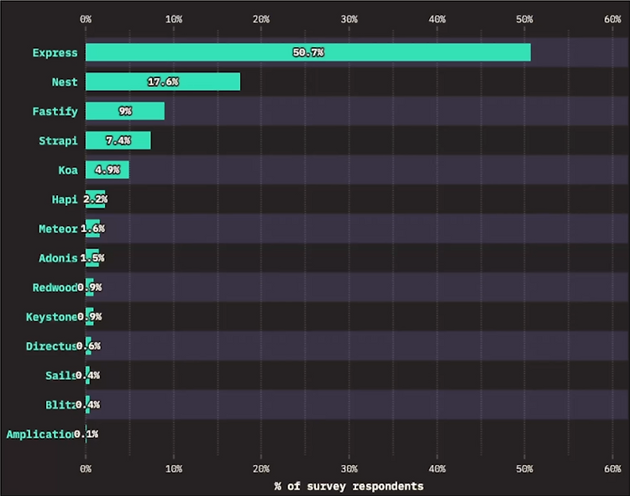Image resolution: width=630 pixels, height=496 pixels.
Task: Click the Directus label
Action: point(51,346)
